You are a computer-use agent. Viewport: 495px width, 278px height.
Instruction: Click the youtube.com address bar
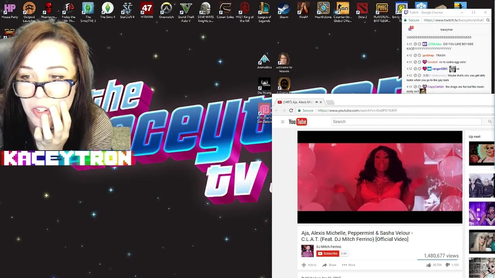(394, 110)
